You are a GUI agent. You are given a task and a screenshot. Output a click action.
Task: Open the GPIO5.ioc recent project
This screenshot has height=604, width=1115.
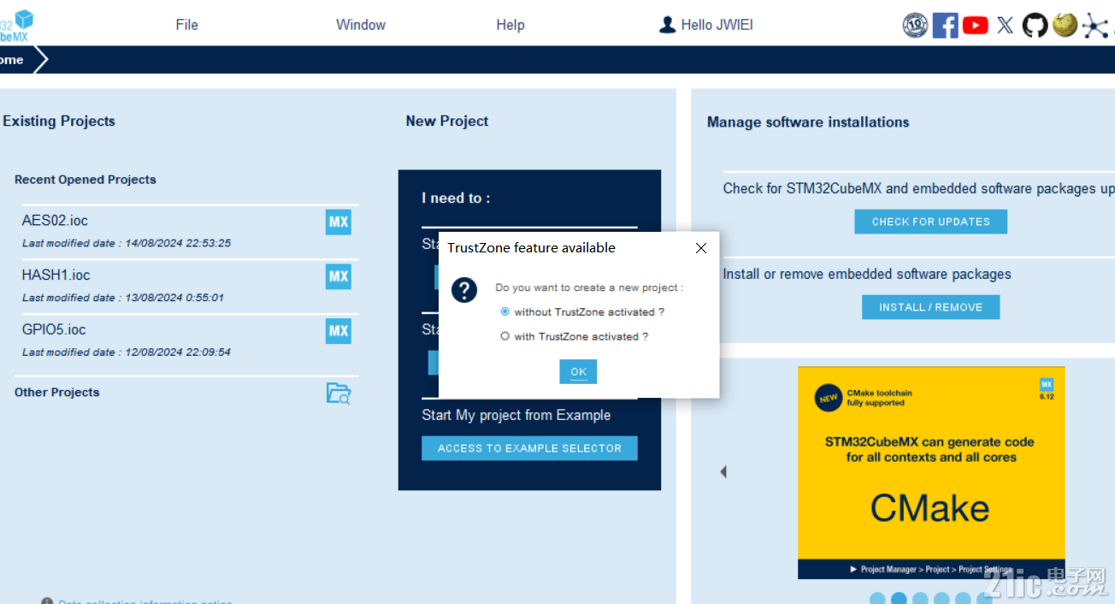pyautogui.click(x=54, y=330)
